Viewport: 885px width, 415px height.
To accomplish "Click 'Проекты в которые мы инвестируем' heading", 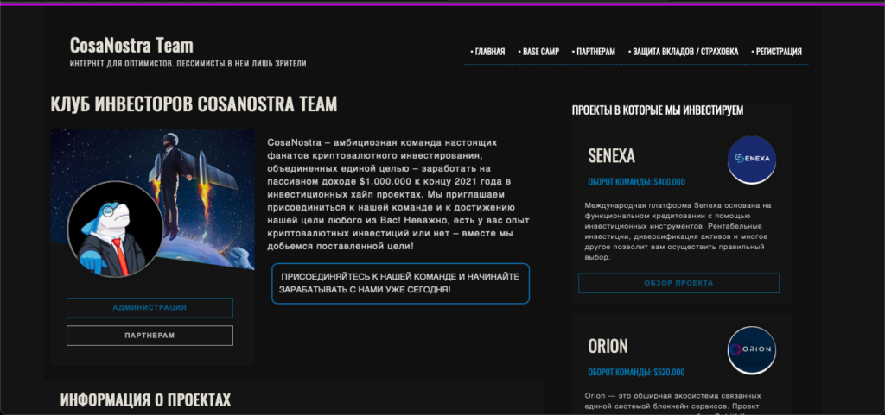I will (x=658, y=110).
